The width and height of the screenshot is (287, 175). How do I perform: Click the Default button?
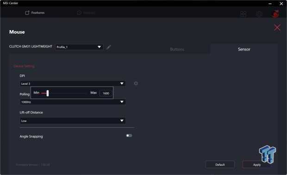coord(220,164)
